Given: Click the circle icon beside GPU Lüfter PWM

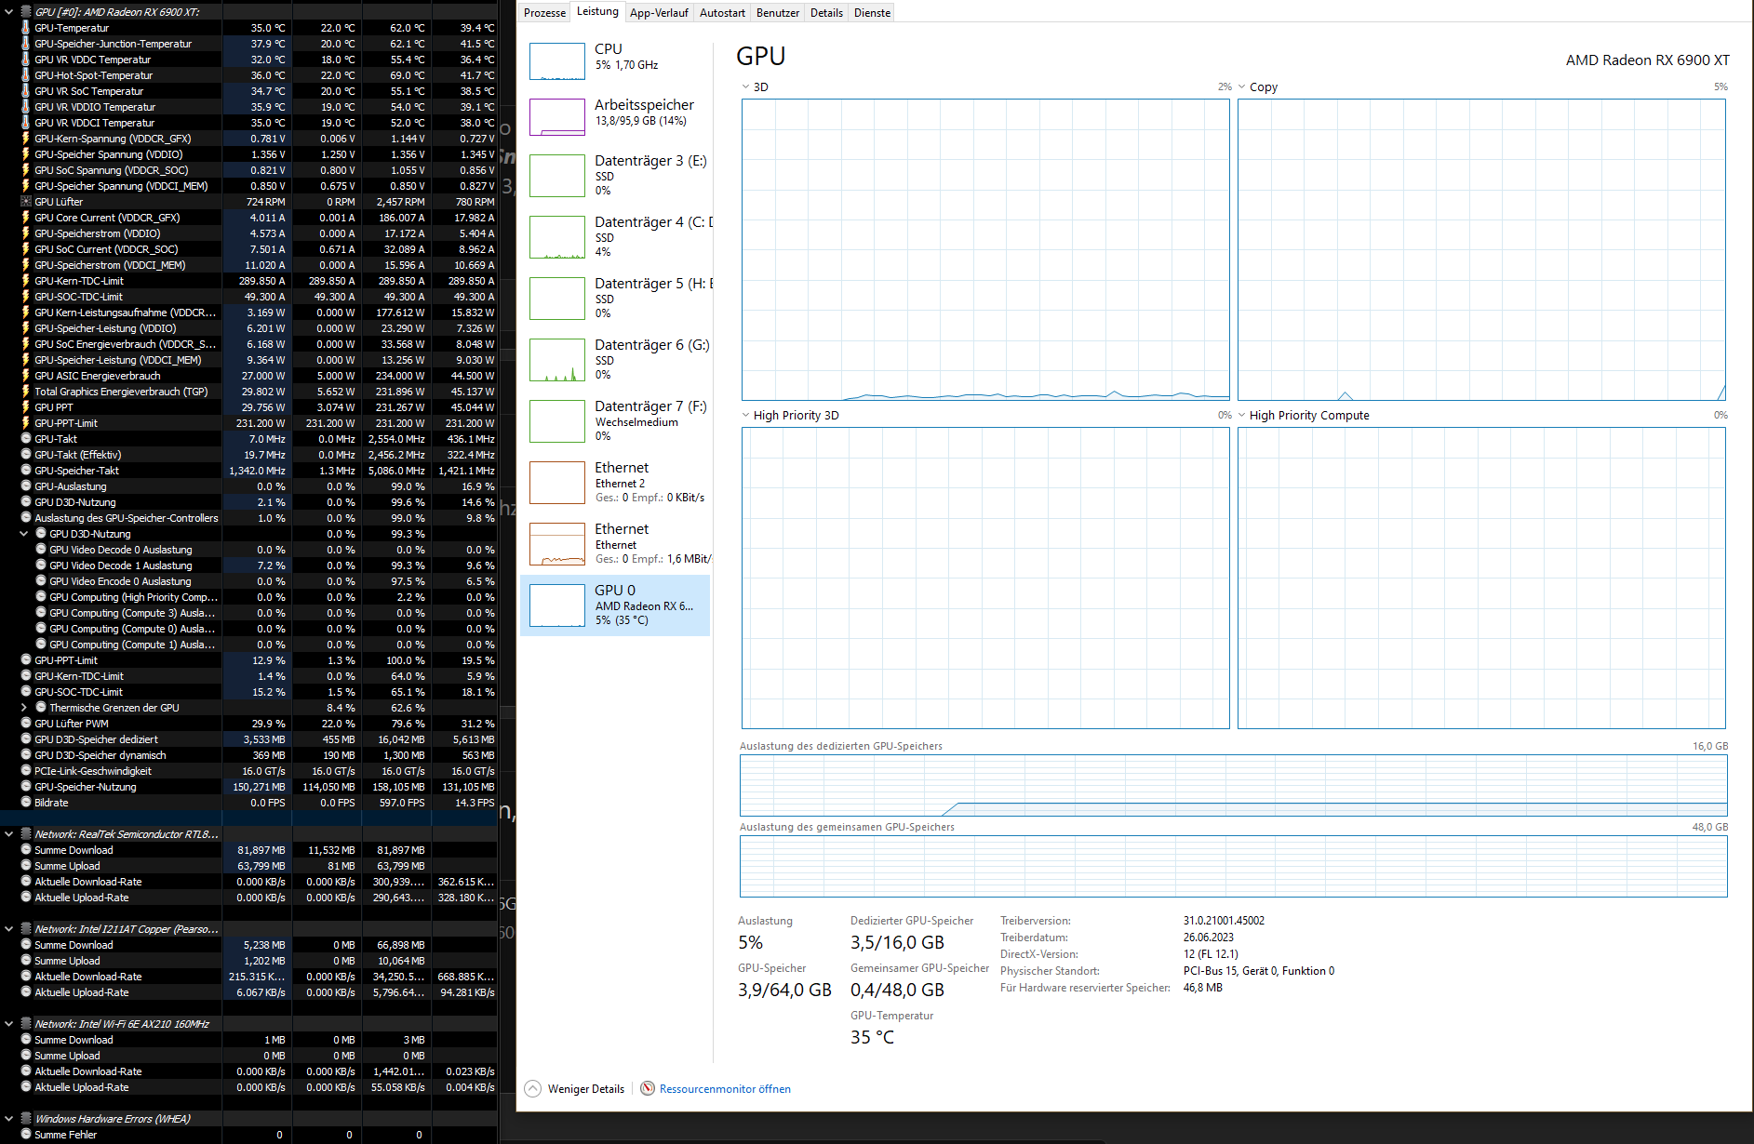Looking at the screenshot, I should pos(26,724).
